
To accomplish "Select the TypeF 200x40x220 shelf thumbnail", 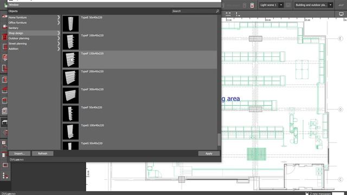I will (x=70, y=77).
